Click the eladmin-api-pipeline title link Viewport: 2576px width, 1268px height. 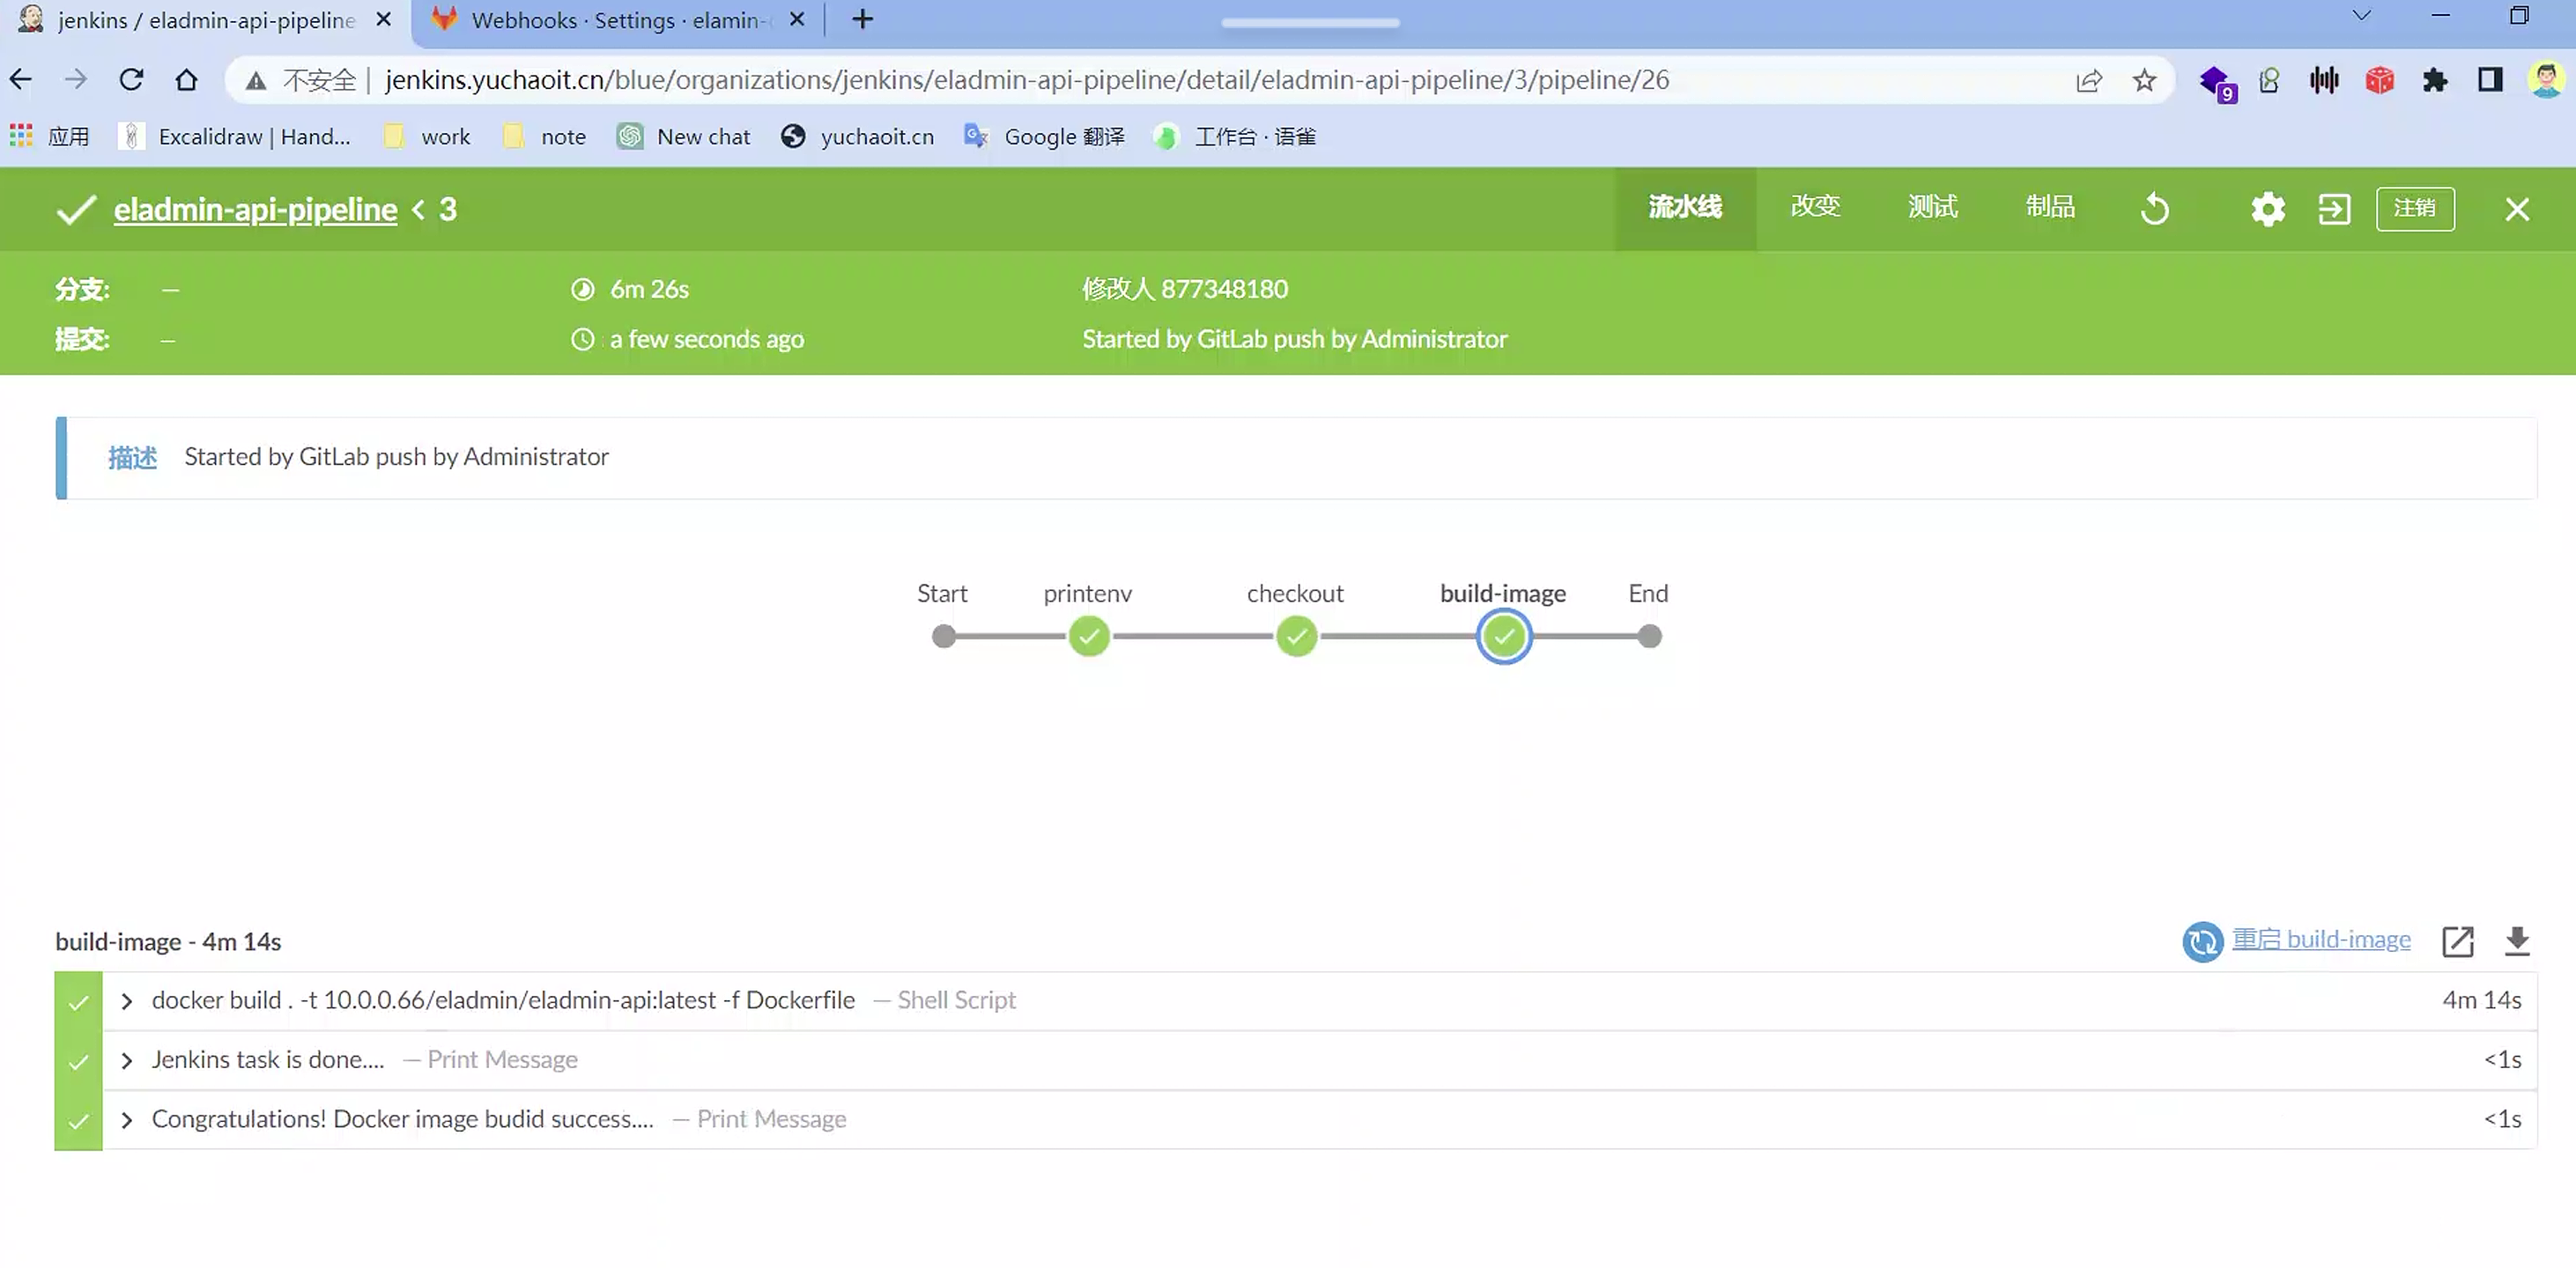(x=255, y=210)
